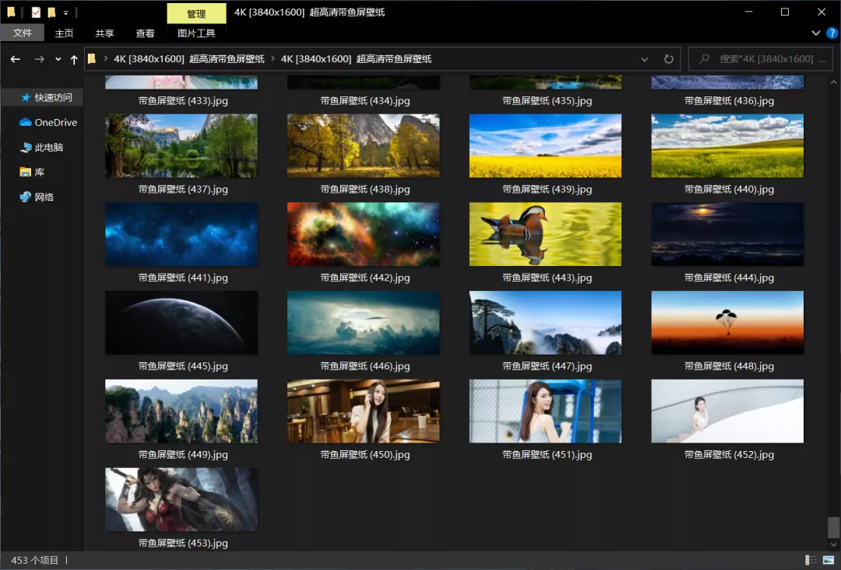
Task: Switch to large thumbnails view in status bar
Action: pos(828,560)
